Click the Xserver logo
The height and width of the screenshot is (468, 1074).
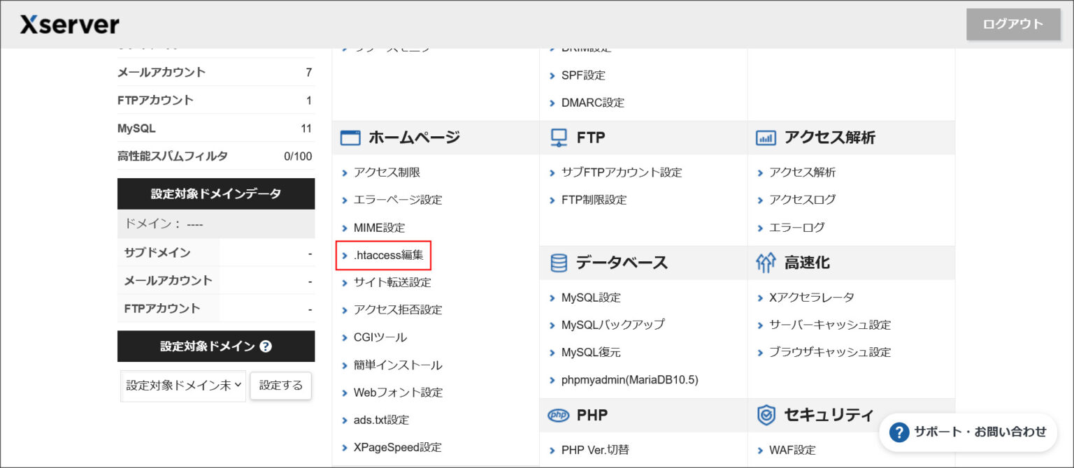tap(70, 23)
